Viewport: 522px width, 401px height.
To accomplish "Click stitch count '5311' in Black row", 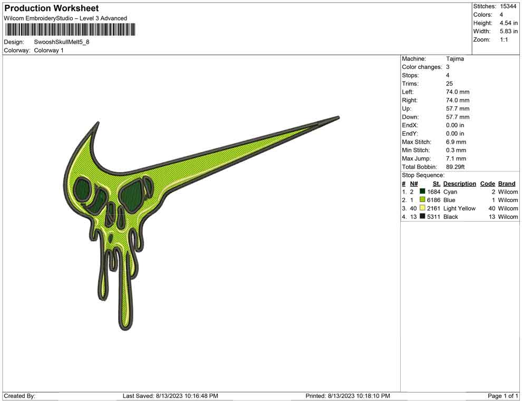I will (434, 217).
